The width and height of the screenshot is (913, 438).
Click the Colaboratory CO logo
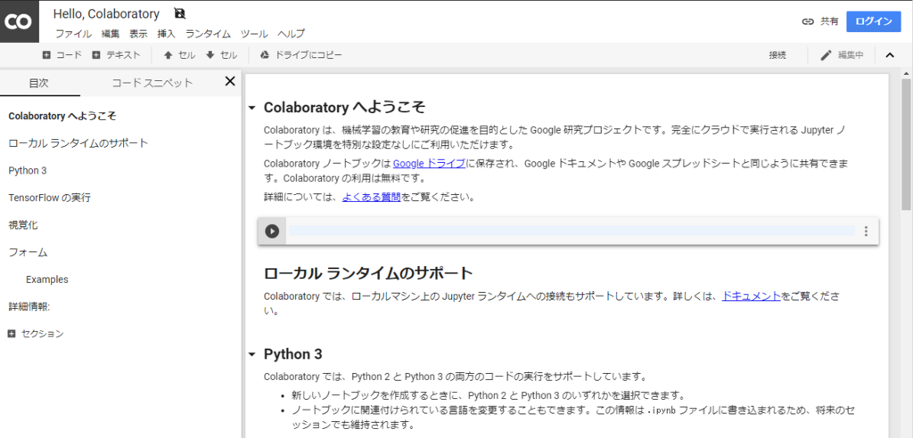tap(20, 21)
